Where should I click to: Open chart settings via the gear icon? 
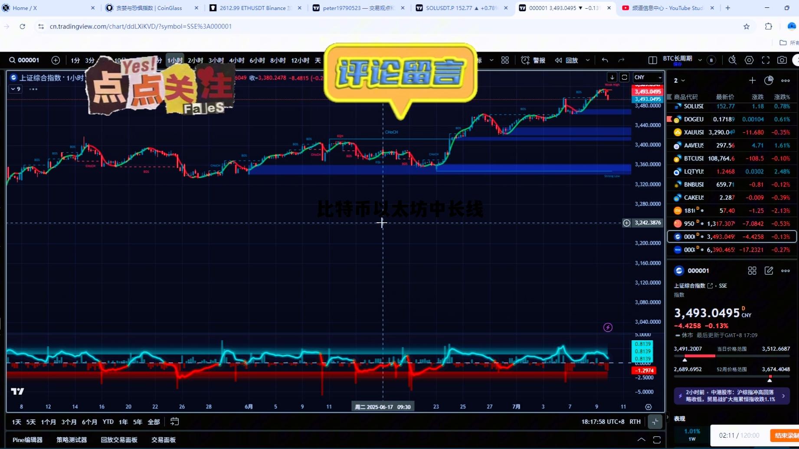749,60
